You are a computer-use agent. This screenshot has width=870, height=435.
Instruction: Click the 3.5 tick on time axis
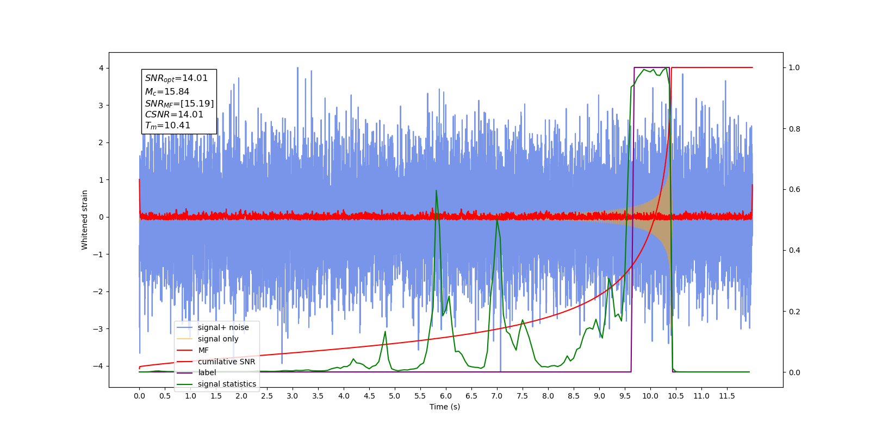tap(318, 396)
